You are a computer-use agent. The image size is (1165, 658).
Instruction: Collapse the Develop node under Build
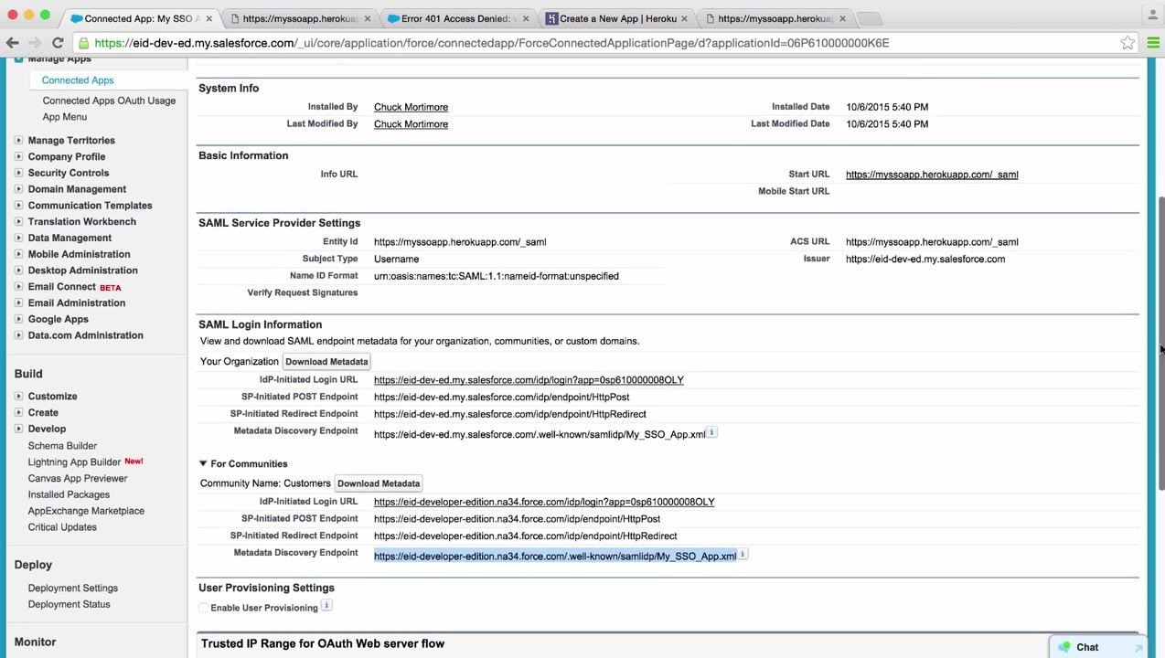(x=18, y=429)
